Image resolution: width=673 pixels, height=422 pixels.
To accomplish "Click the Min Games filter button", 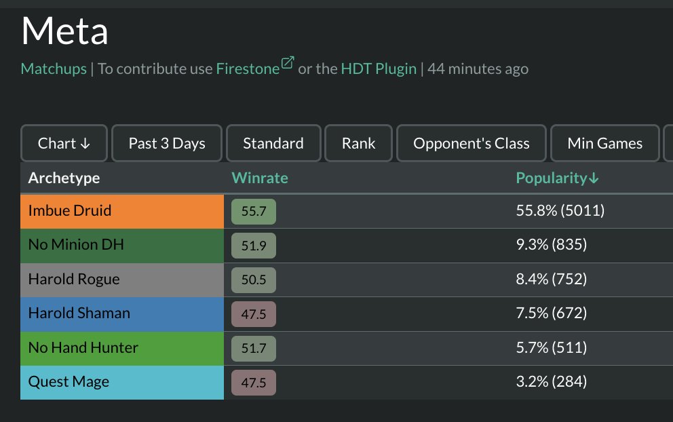I will coord(604,143).
